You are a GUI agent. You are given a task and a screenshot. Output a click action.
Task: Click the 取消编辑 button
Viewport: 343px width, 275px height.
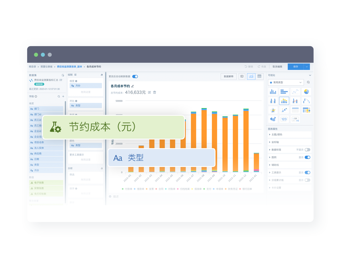pyautogui.click(x=277, y=67)
